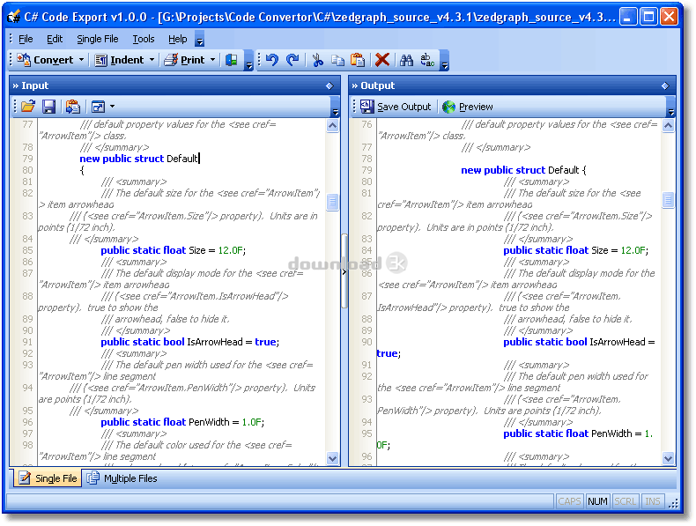Open Find with the binoculars icon
This screenshot has width=696, height=526.
(407, 60)
